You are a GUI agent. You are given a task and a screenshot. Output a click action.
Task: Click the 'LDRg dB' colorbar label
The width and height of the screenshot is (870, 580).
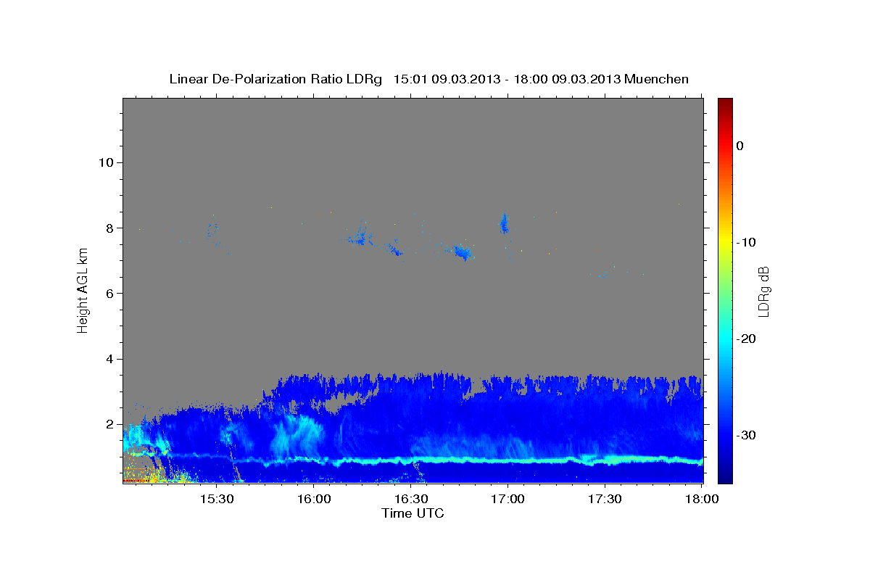763,291
